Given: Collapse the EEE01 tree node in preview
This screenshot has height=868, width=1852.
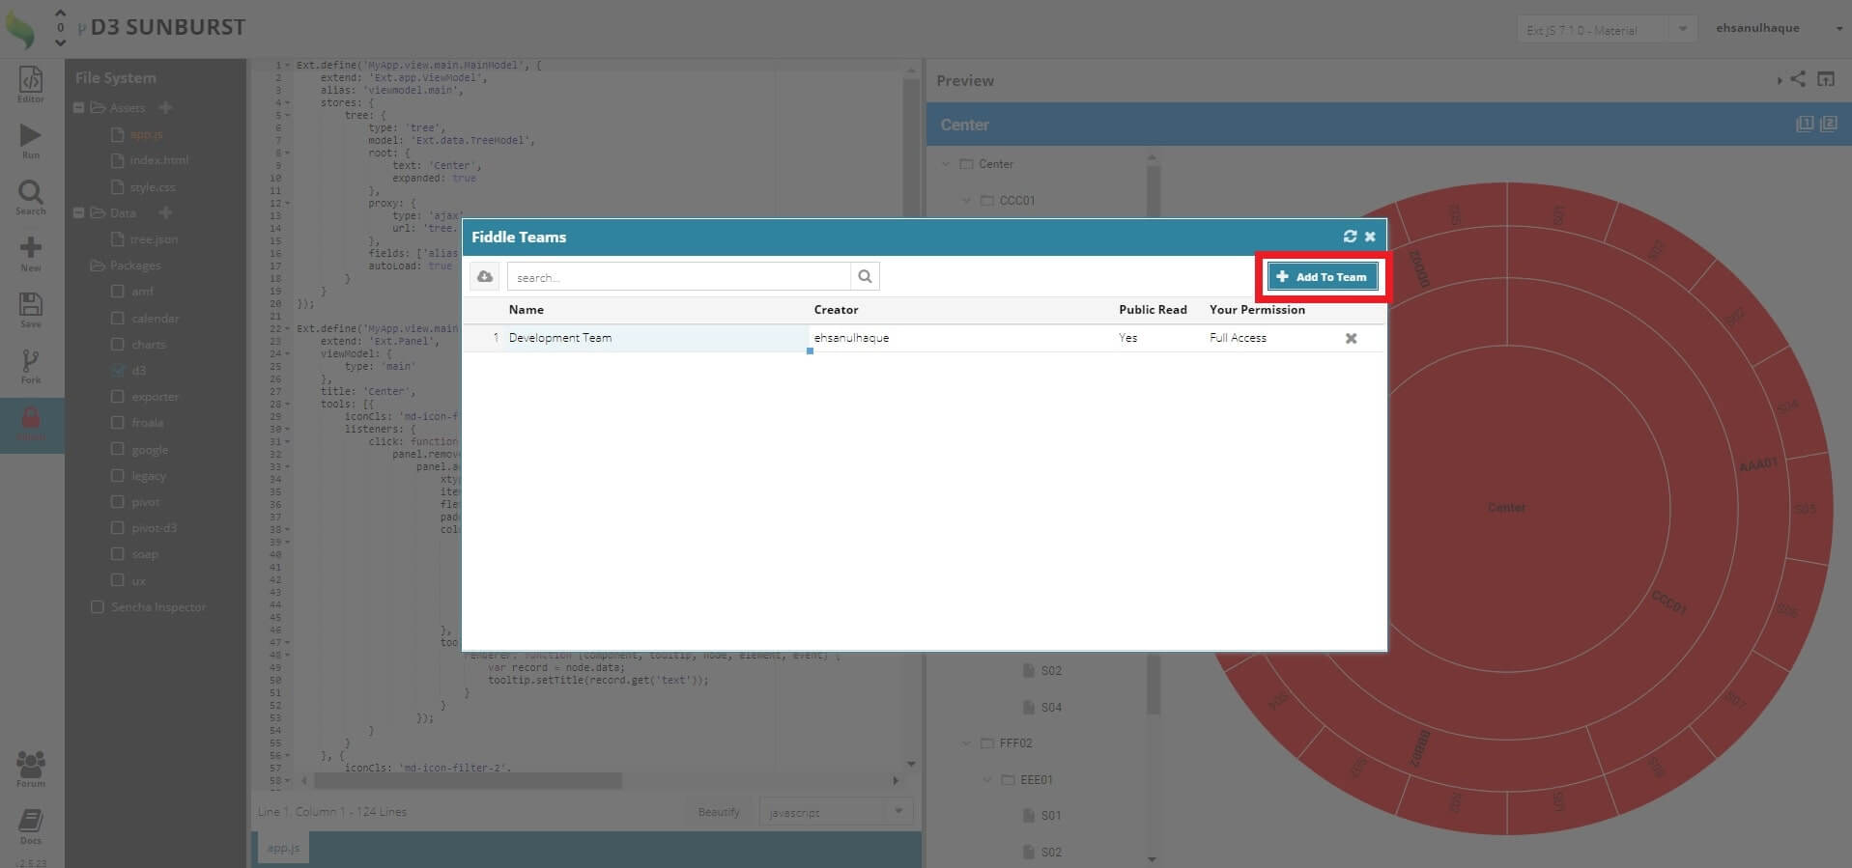Looking at the screenshot, I should click(987, 779).
